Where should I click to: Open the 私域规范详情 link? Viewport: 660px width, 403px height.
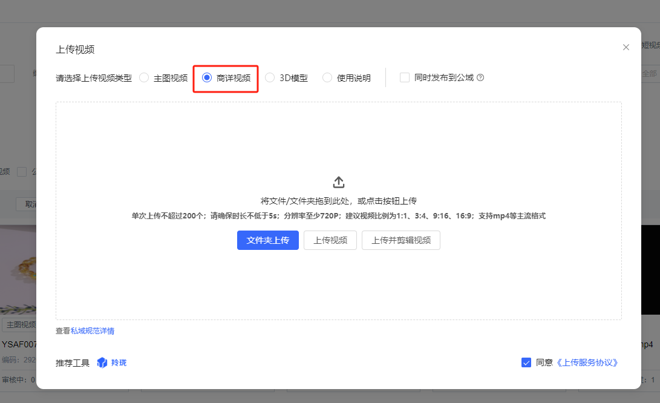click(93, 331)
